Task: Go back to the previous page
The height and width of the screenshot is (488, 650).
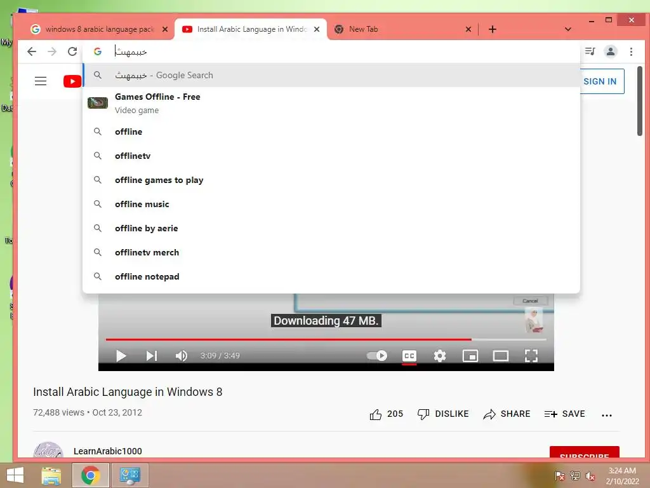Action: pos(32,51)
